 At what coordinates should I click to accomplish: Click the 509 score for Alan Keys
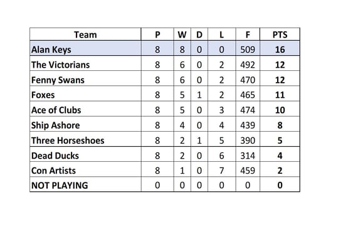(x=248, y=50)
